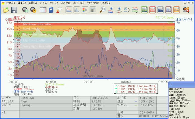Toggle the bar histogram view button
The image size is (195, 119).
pyautogui.click(x=77, y=10)
